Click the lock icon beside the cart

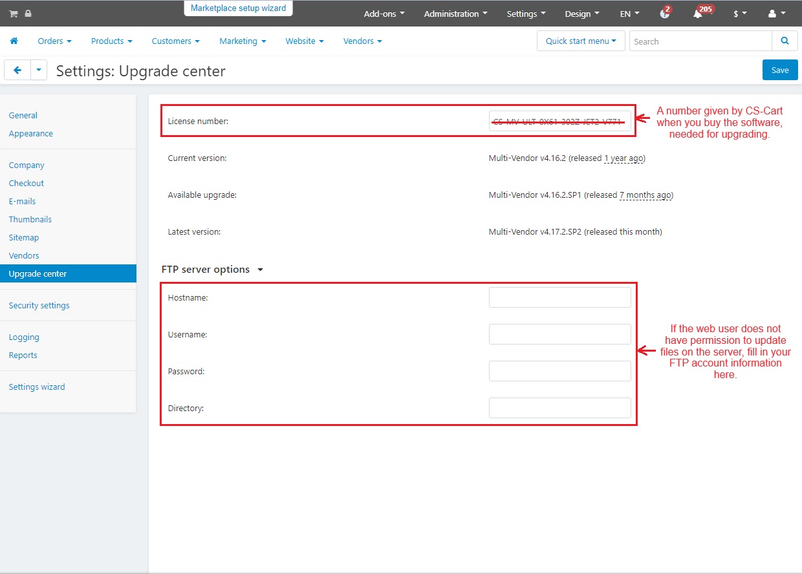pyautogui.click(x=28, y=14)
